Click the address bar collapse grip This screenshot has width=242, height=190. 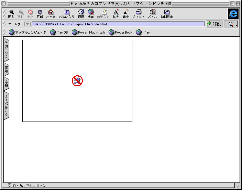click(x=4, y=24)
